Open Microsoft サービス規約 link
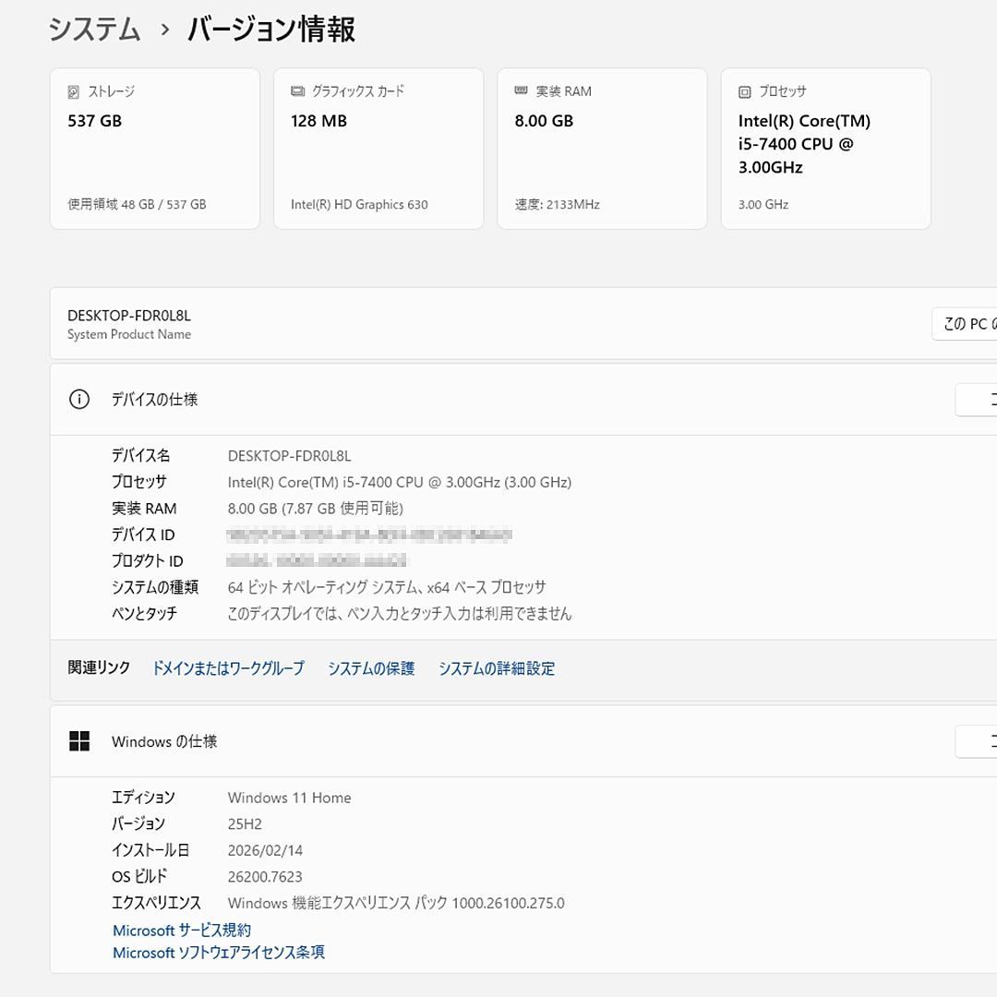This screenshot has width=997, height=997. tap(182, 931)
